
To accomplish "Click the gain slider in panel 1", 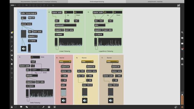I will coord(24,34).
